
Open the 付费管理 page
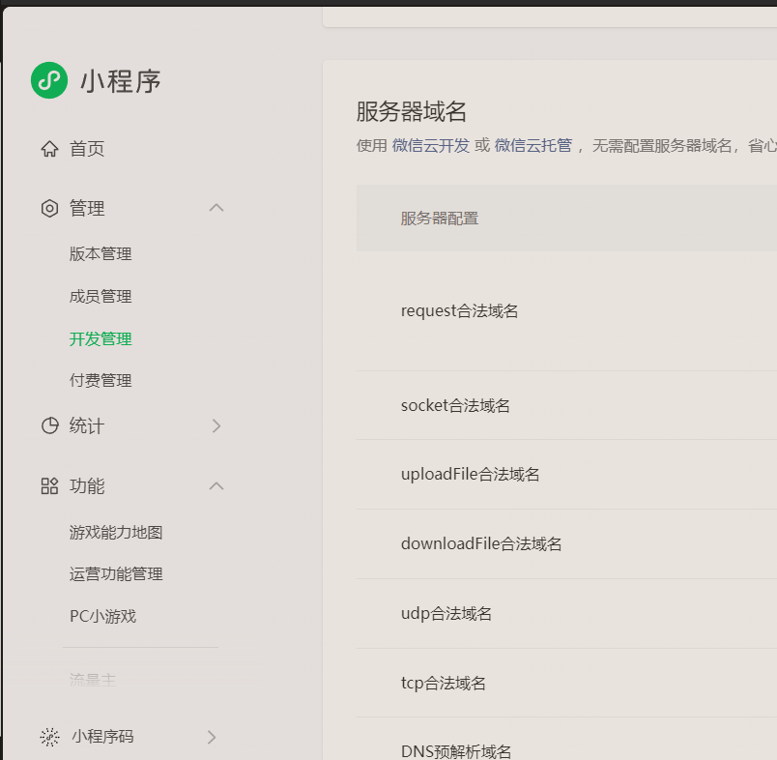[100, 380]
